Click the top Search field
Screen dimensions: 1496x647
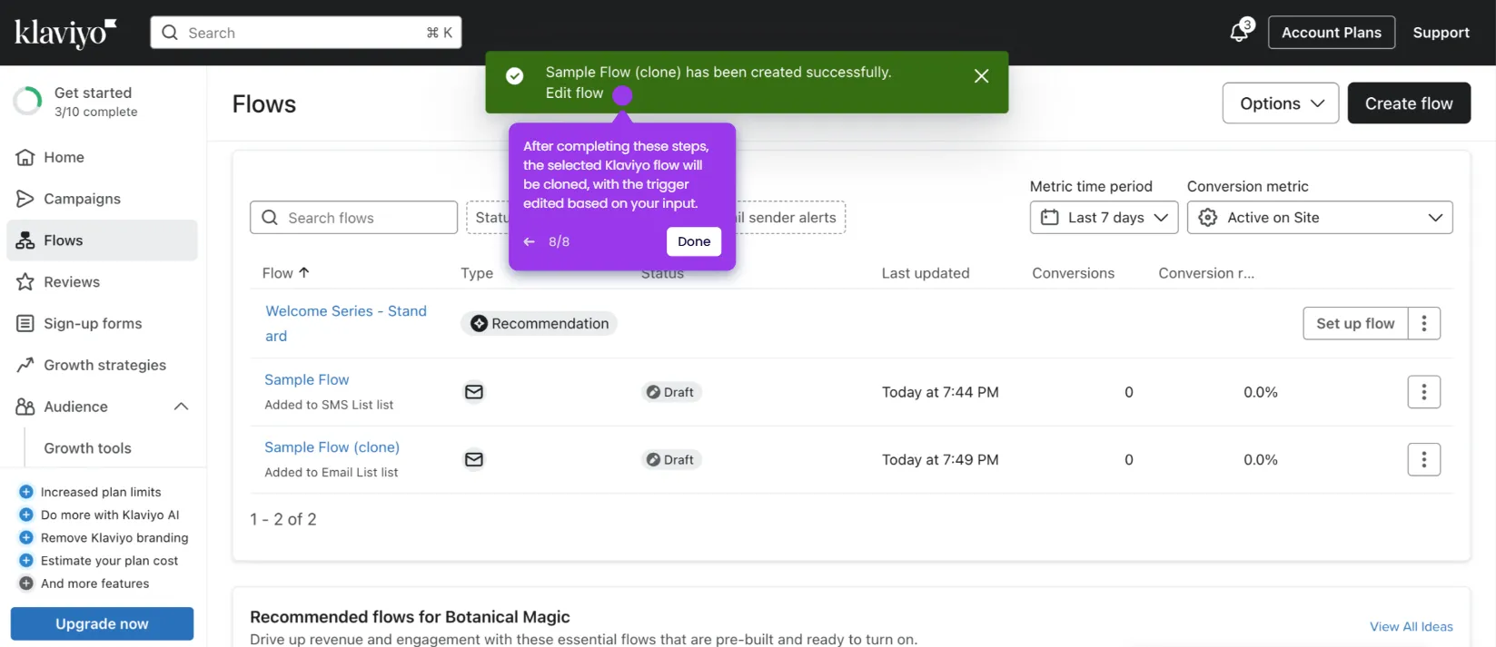(306, 33)
